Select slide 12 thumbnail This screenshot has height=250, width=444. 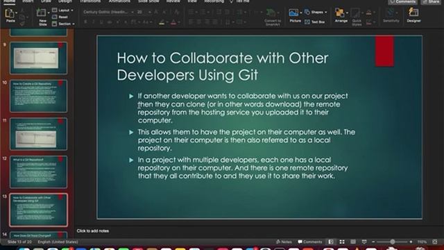click(x=39, y=172)
